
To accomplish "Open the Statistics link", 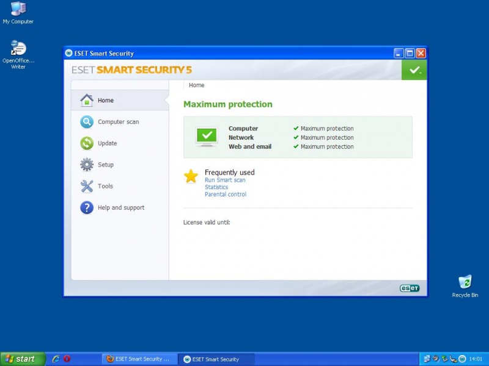I will point(216,187).
